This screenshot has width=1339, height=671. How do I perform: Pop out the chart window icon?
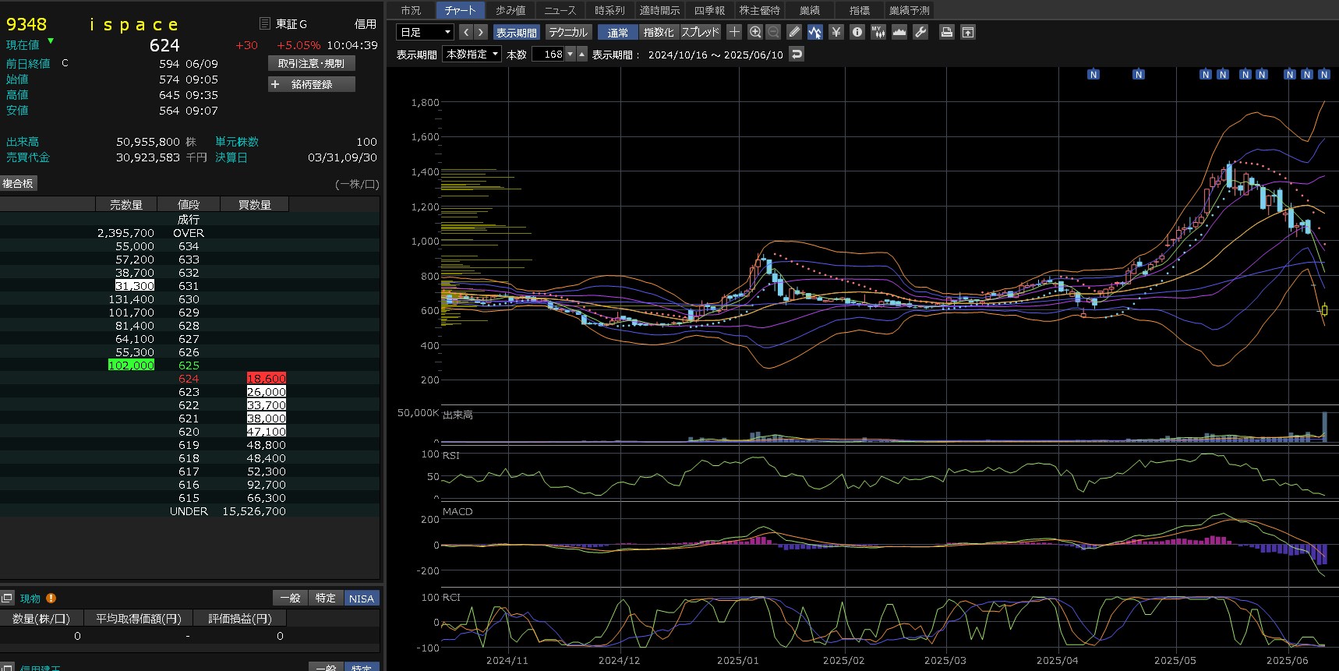click(968, 32)
